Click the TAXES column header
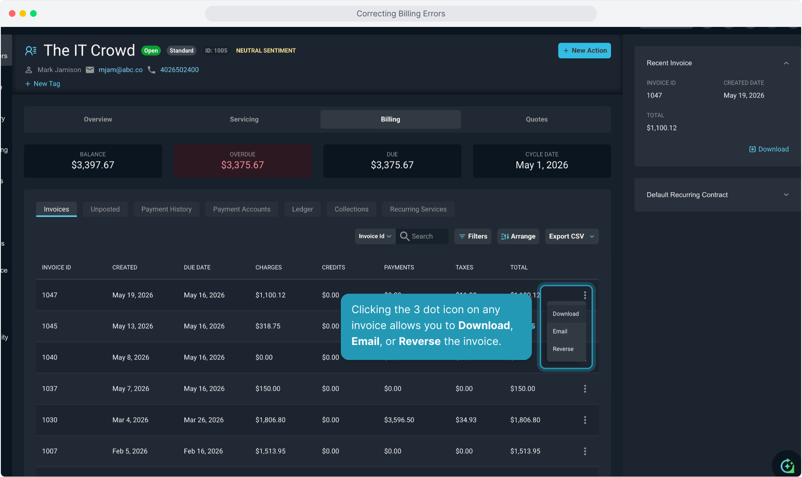 coord(465,268)
